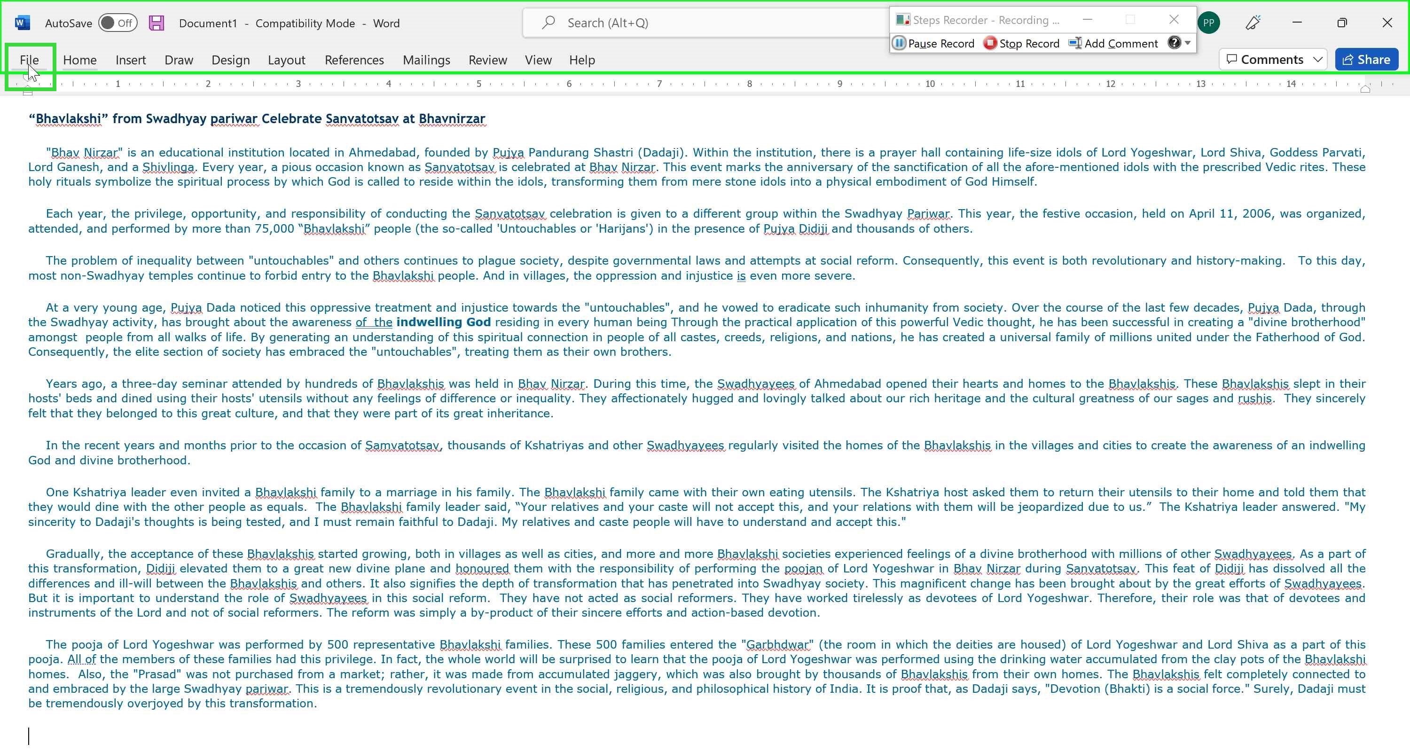Switch to the Design ribbon tab

point(230,60)
